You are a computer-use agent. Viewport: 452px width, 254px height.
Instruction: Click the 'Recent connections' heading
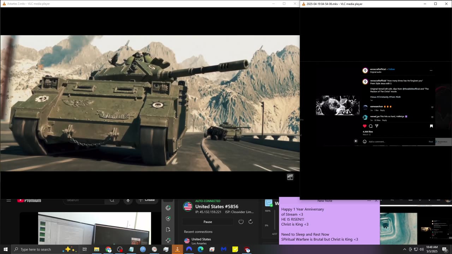(198, 232)
